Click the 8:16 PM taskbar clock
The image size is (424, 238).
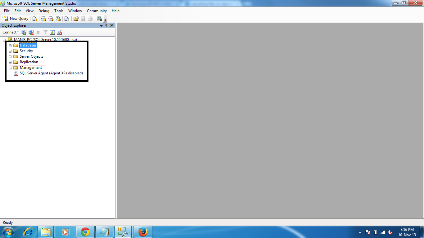(407, 232)
